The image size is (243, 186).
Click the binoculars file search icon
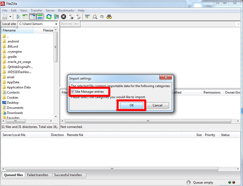coord(109,17)
